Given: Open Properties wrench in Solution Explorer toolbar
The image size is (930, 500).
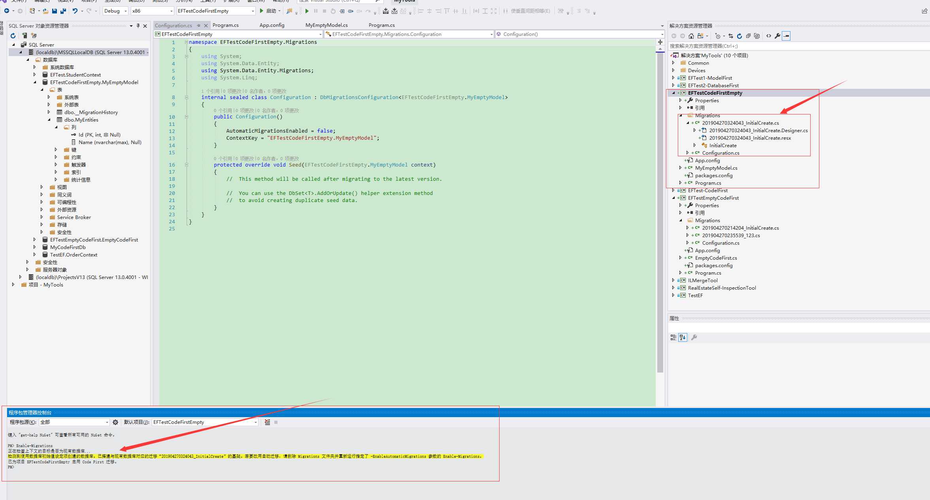Looking at the screenshot, I should point(777,36).
